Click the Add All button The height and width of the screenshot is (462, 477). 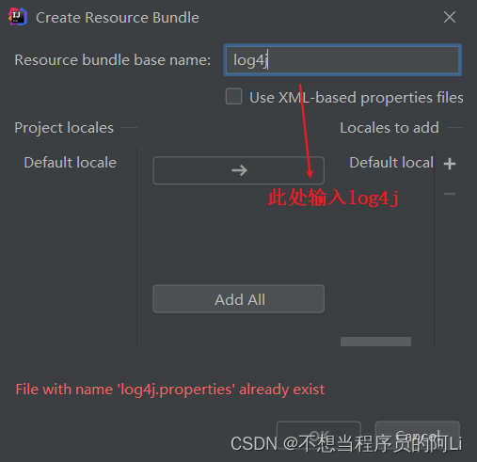click(239, 299)
